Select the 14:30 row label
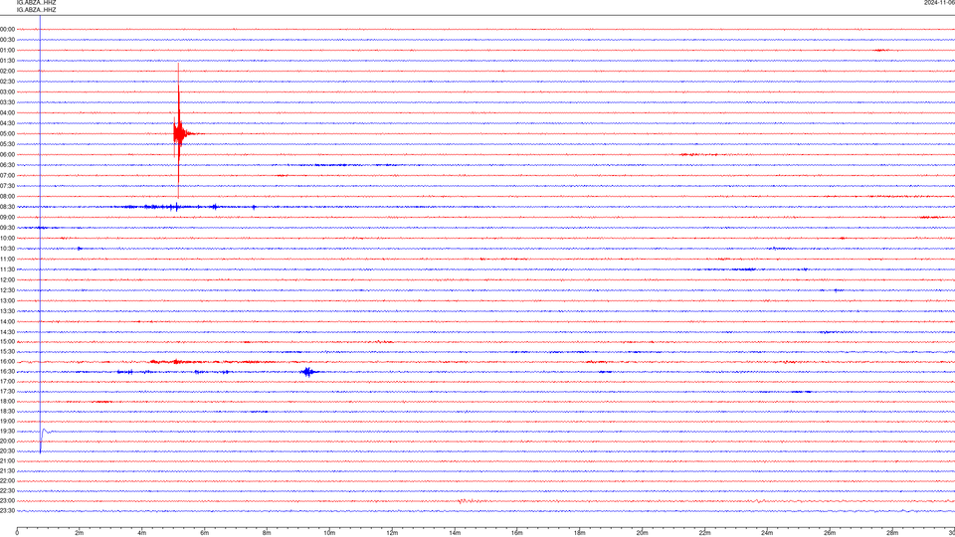The width and height of the screenshot is (955, 537). (x=7, y=332)
